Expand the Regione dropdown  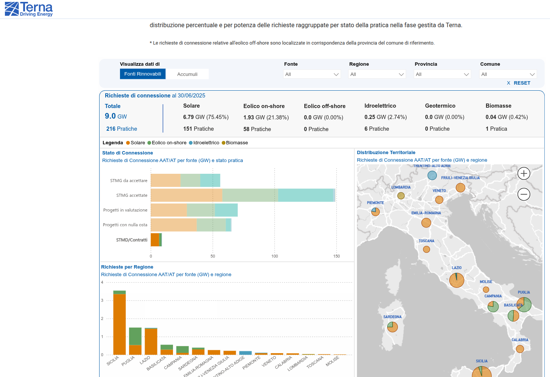pyautogui.click(x=377, y=74)
